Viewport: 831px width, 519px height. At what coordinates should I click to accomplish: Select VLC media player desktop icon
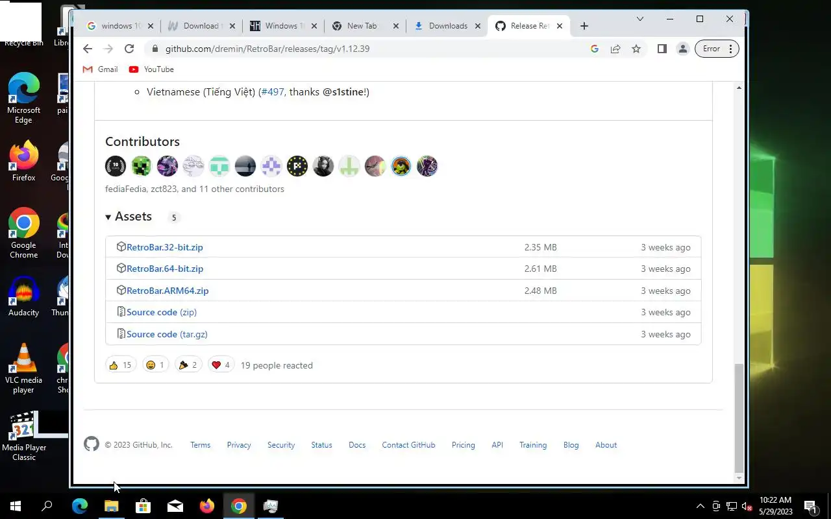click(23, 368)
